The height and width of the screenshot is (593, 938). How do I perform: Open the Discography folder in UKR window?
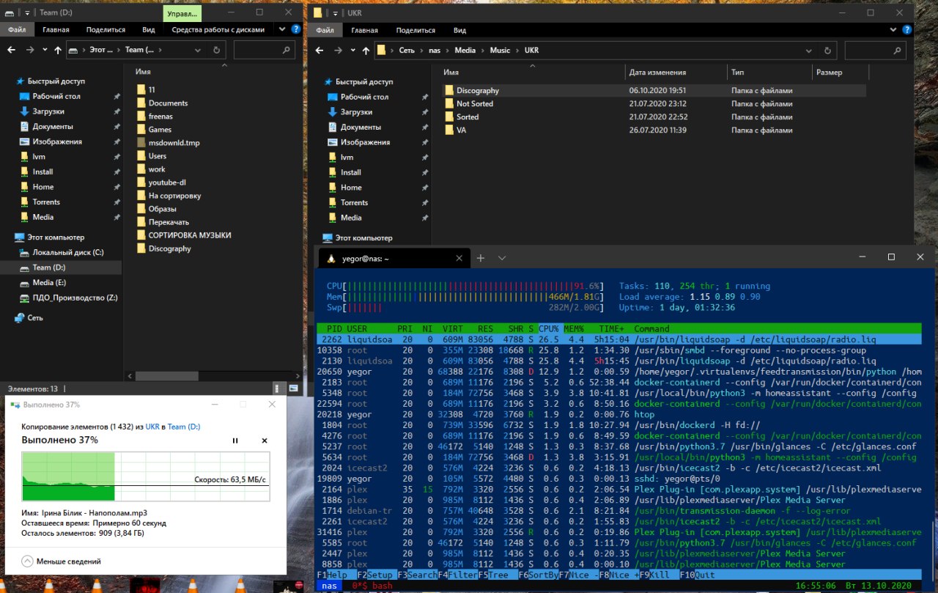pyautogui.click(x=477, y=90)
